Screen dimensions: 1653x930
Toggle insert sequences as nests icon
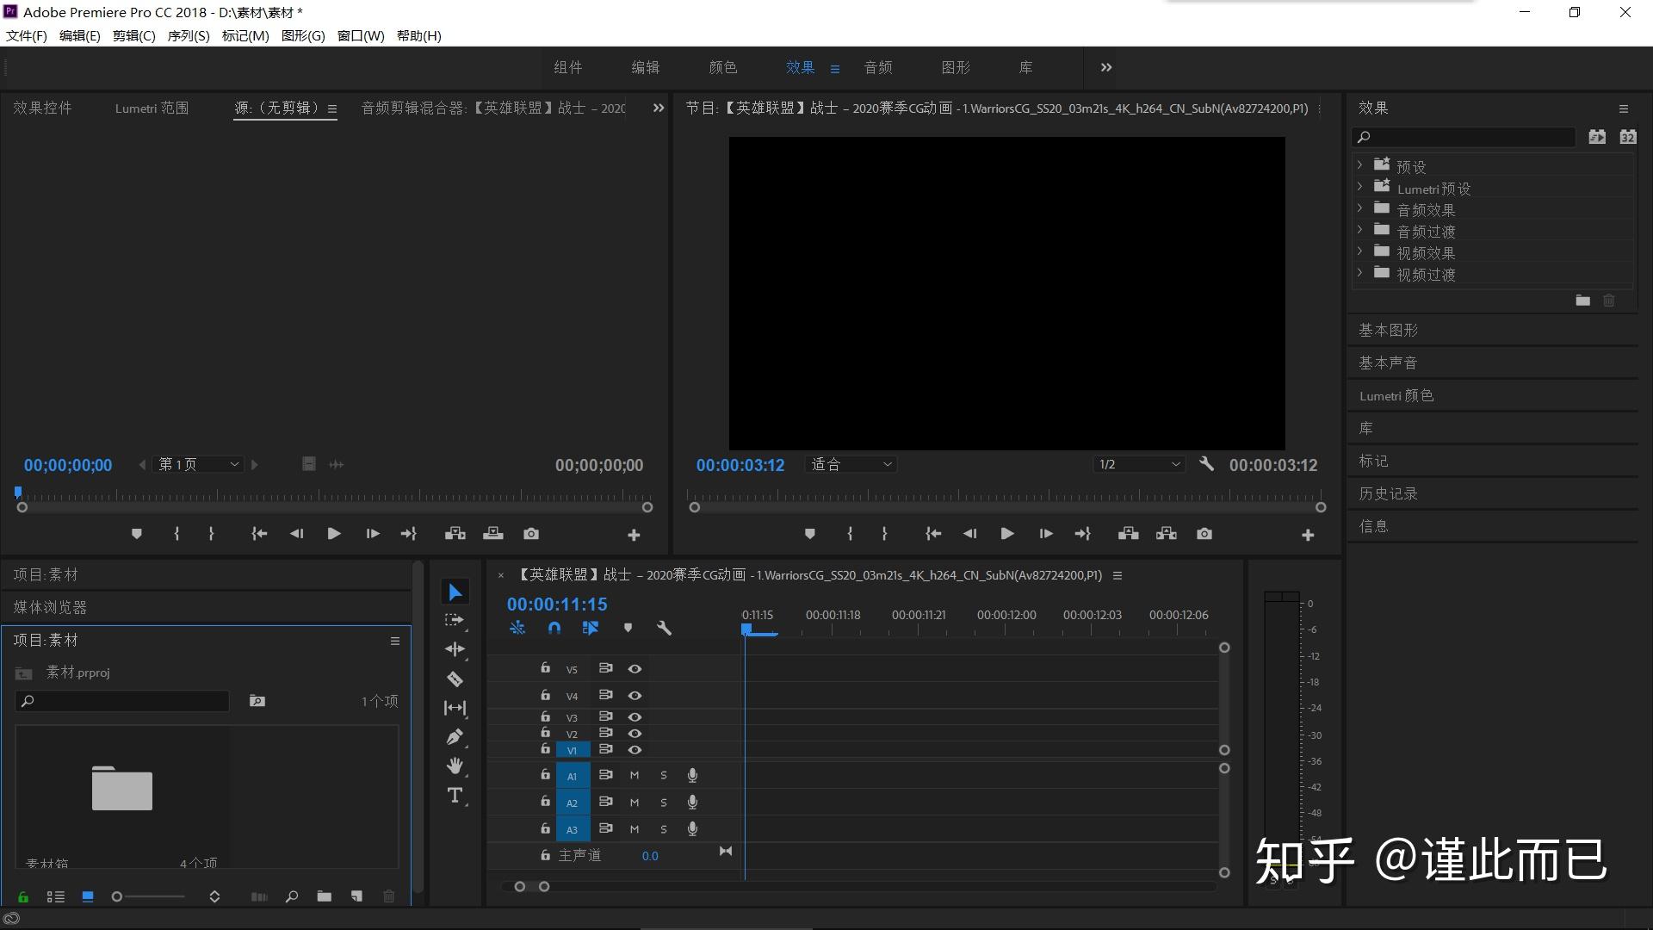pos(517,628)
